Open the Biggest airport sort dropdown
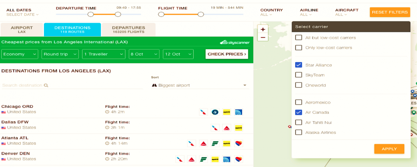 tap(199, 85)
